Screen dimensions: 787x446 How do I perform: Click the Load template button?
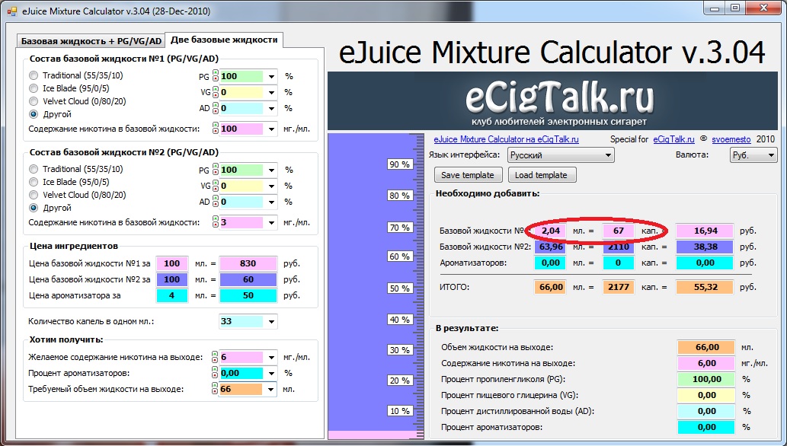point(541,175)
